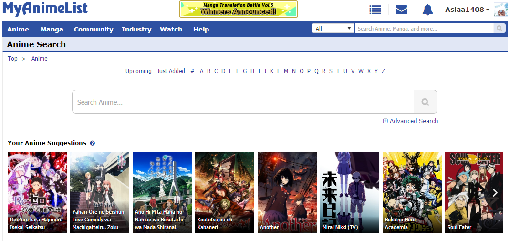
Task: Expand the Advanced Search options
Action: [x=410, y=121]
